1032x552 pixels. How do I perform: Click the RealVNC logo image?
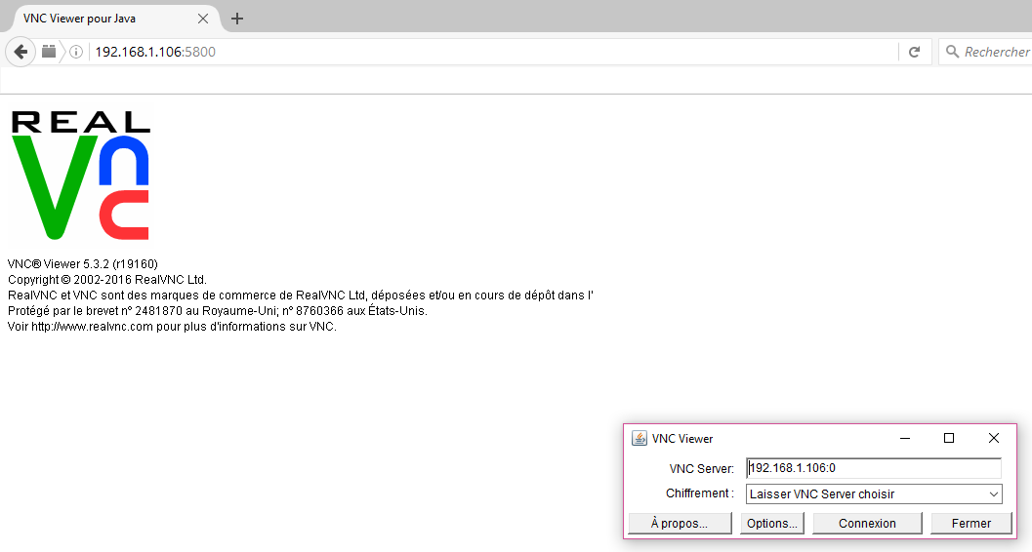coord(80,176)
